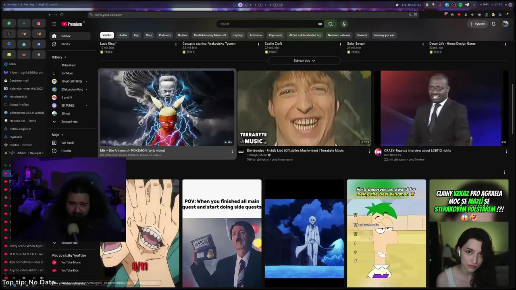This screenshot has height=290, width=516.
Task: Open the notifications bell
Action: coord(493,24)
